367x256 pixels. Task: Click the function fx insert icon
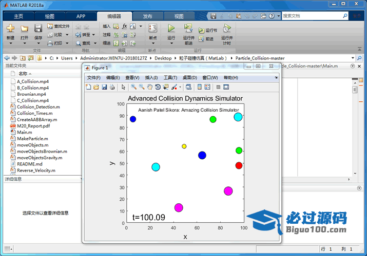pyautogui.click(x=125, y=26)
